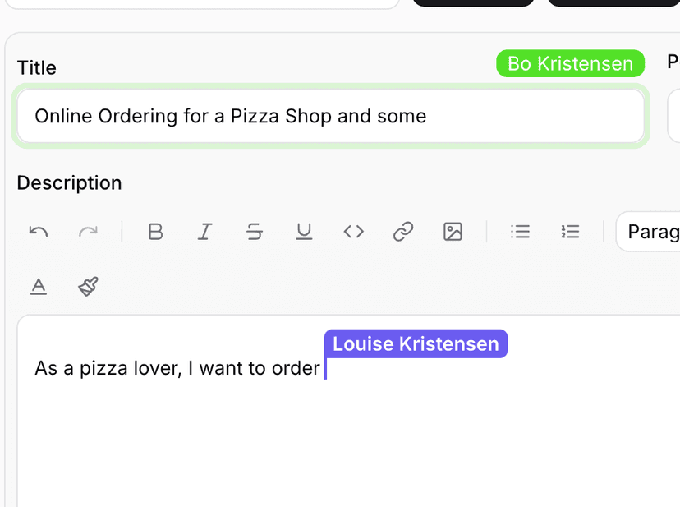Click the Undo arrow icon

(x=39, y=232)
